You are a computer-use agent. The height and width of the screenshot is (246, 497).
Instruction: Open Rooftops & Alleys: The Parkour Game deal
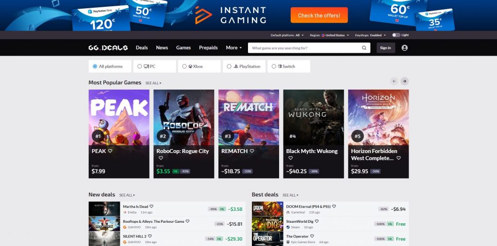(x=153, y=221)
